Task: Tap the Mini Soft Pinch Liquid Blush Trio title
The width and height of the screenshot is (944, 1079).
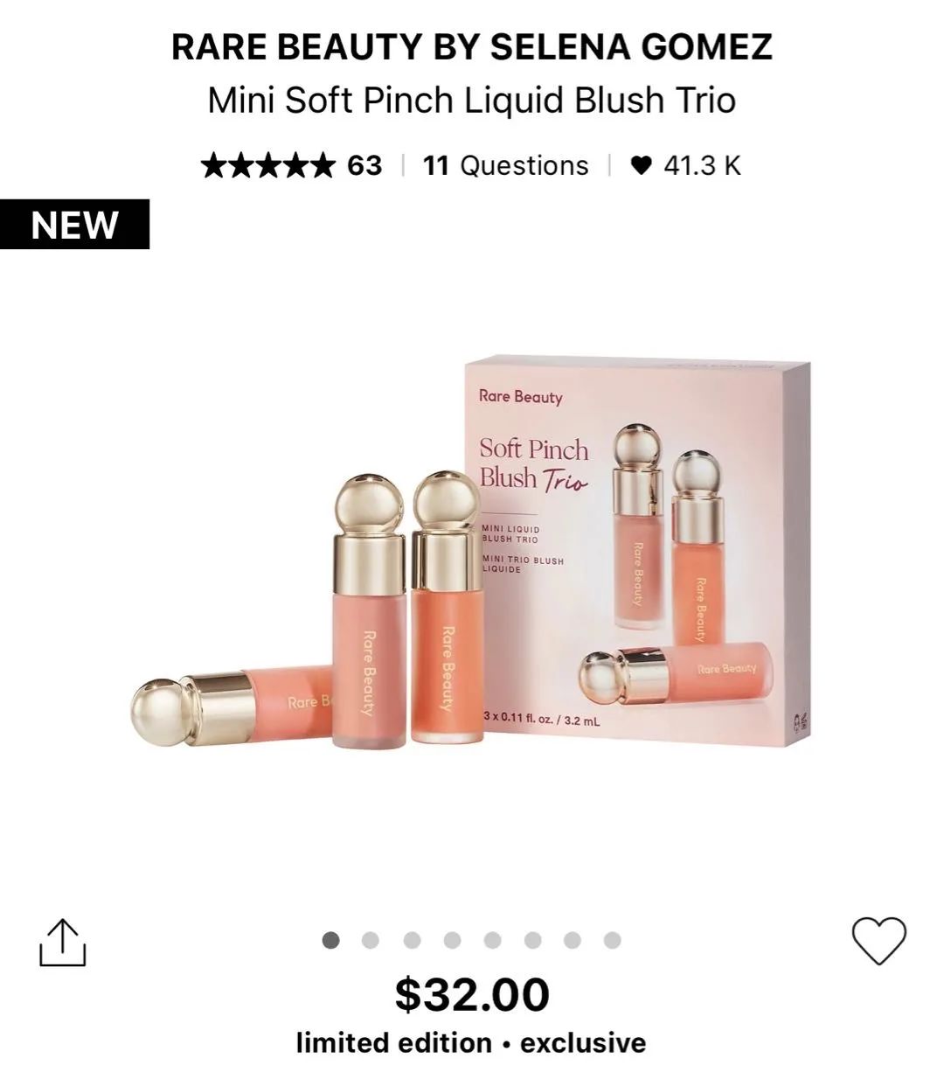Action: (x=472, y=101)
